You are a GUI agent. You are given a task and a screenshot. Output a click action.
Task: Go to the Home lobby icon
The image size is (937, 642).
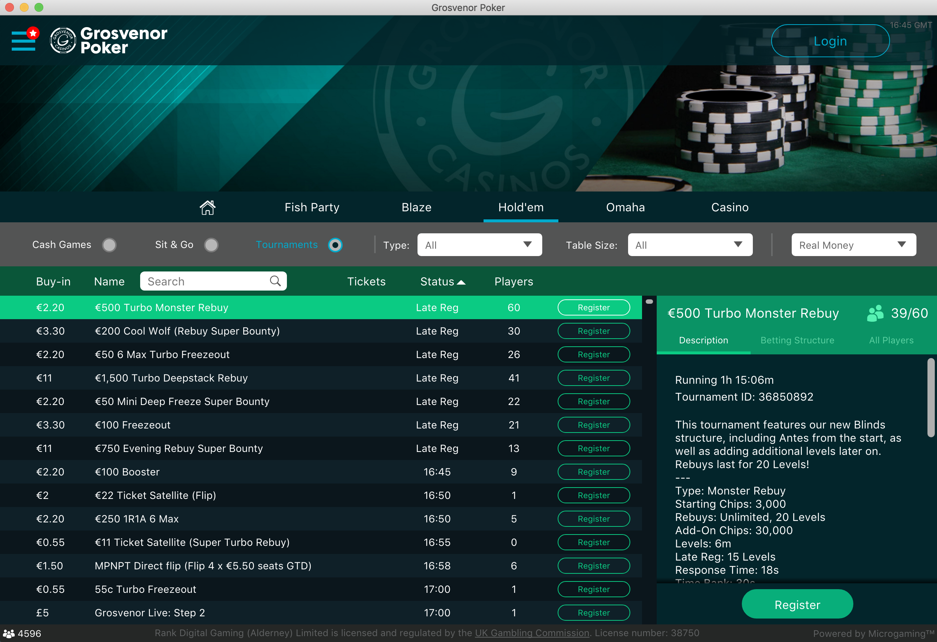pyautogui.click(x=208, y=207)
